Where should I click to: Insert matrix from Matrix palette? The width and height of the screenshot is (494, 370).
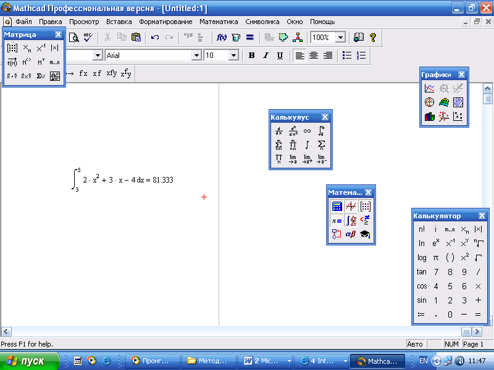12,48
